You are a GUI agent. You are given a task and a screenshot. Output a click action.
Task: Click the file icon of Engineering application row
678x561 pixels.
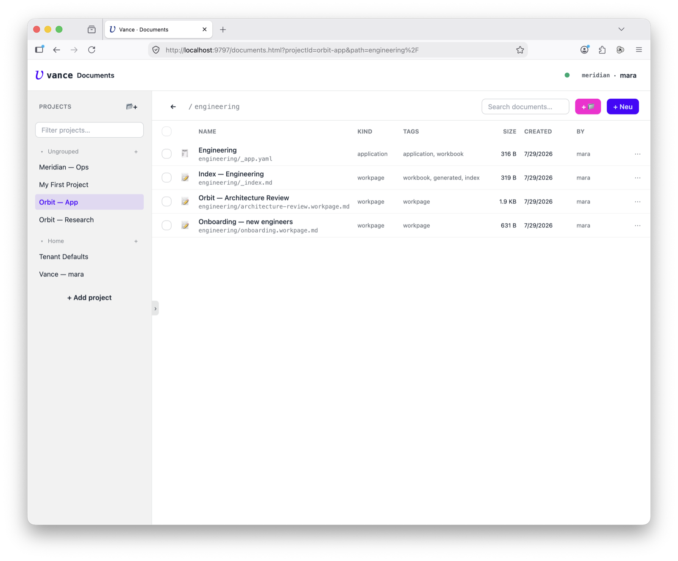coord(185,153)
